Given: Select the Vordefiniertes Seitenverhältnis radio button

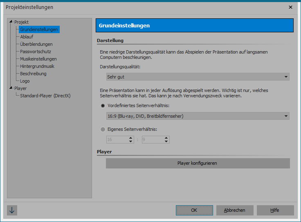Looking at the screenshot, I should tap(103, 105).
